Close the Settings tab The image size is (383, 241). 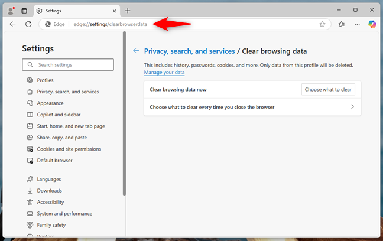pyautogui.click(x=114, y=11)
